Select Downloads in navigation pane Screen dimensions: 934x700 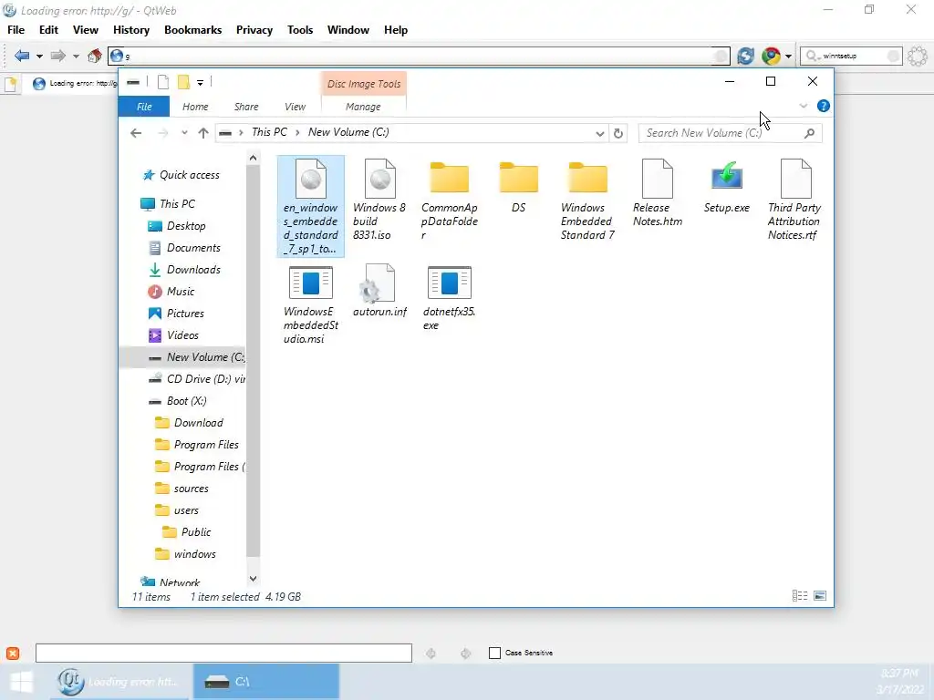point(184,270)
